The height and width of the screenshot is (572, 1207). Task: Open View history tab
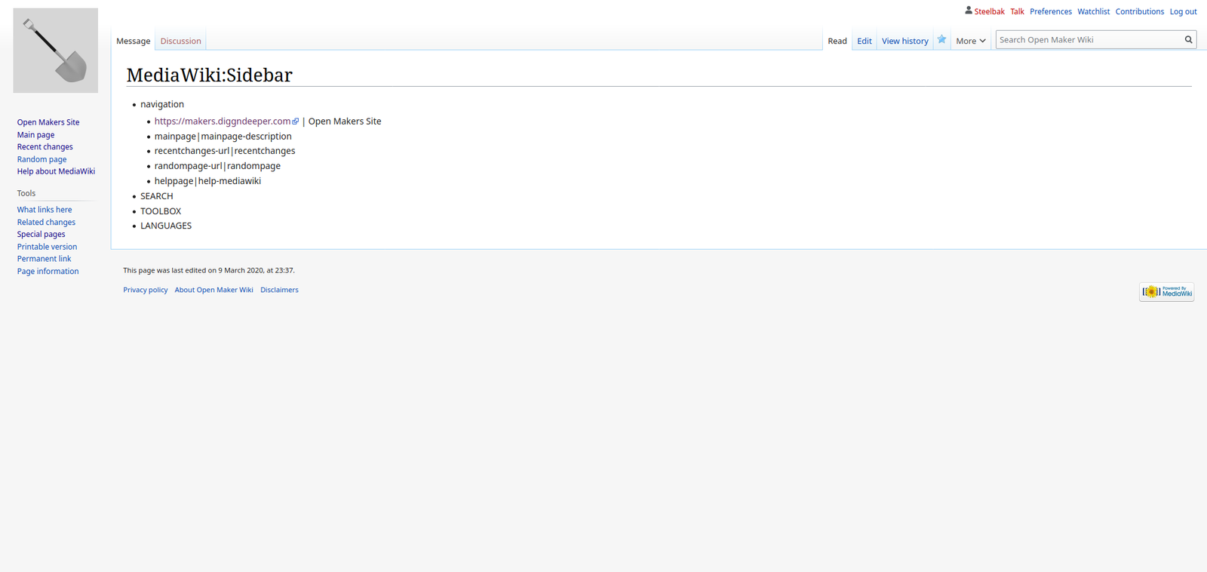click(x=905, y=41)
